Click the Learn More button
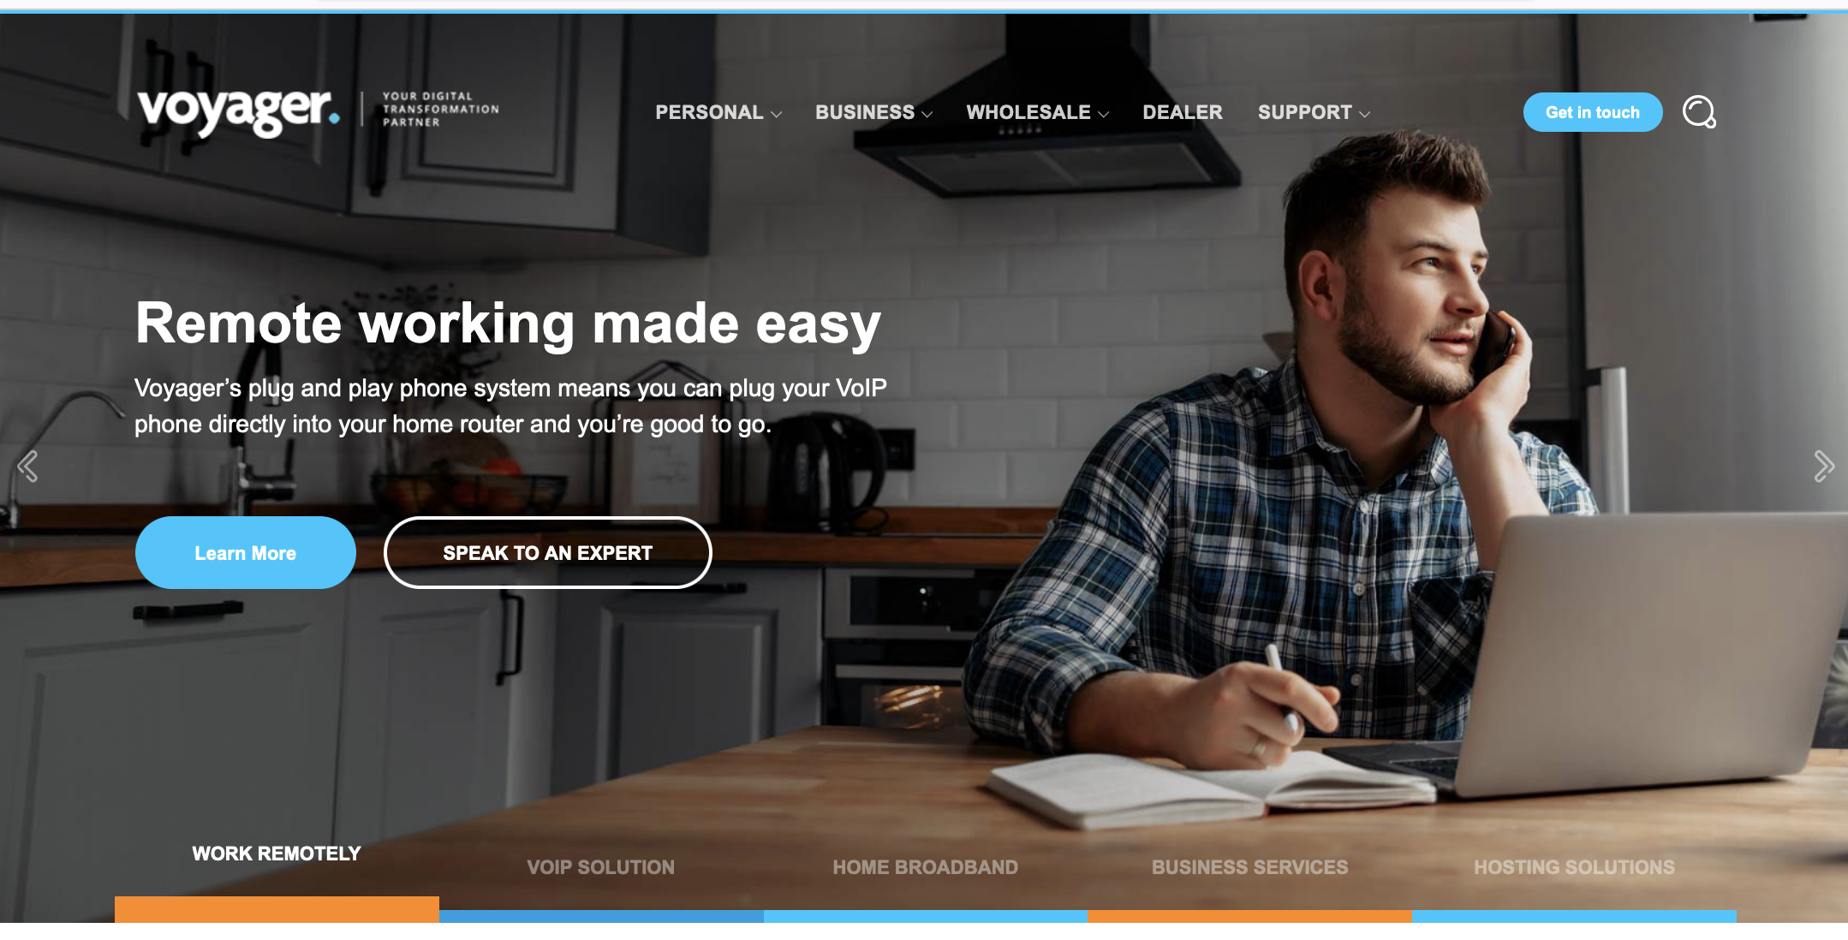Viewport: 1848px width, 940px height. (x=245, y=553)
